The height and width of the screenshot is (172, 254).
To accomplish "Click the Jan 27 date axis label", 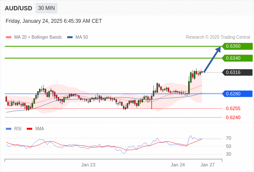I will [x=208, y=165].
